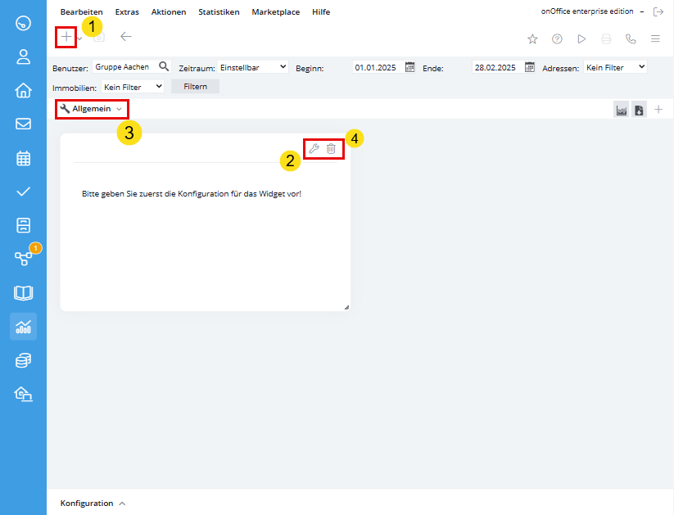Open the statistics chart icon in sidebar
This screenshot has width=674, height=515.
[x=23, y=326]
